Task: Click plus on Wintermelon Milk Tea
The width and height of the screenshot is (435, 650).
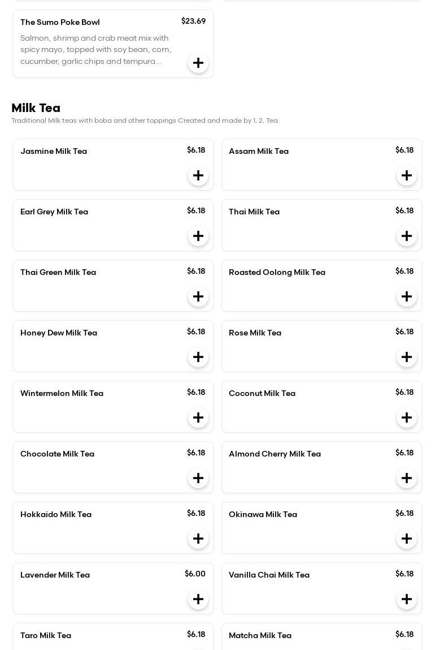Action: click(x=198, y=417)
